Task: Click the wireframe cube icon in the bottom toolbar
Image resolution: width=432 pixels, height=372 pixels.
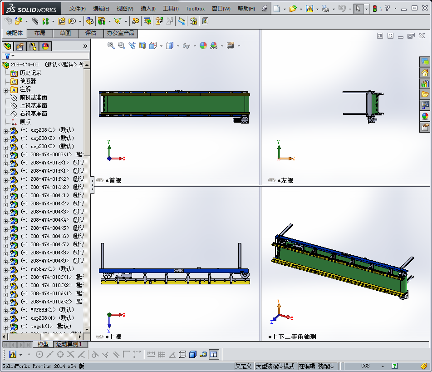Action: 182,354
